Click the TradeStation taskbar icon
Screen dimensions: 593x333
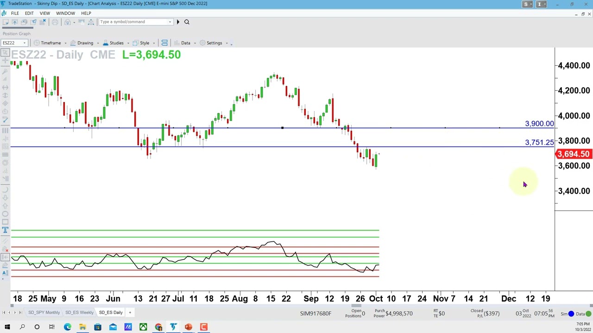(x=173, y=327)
